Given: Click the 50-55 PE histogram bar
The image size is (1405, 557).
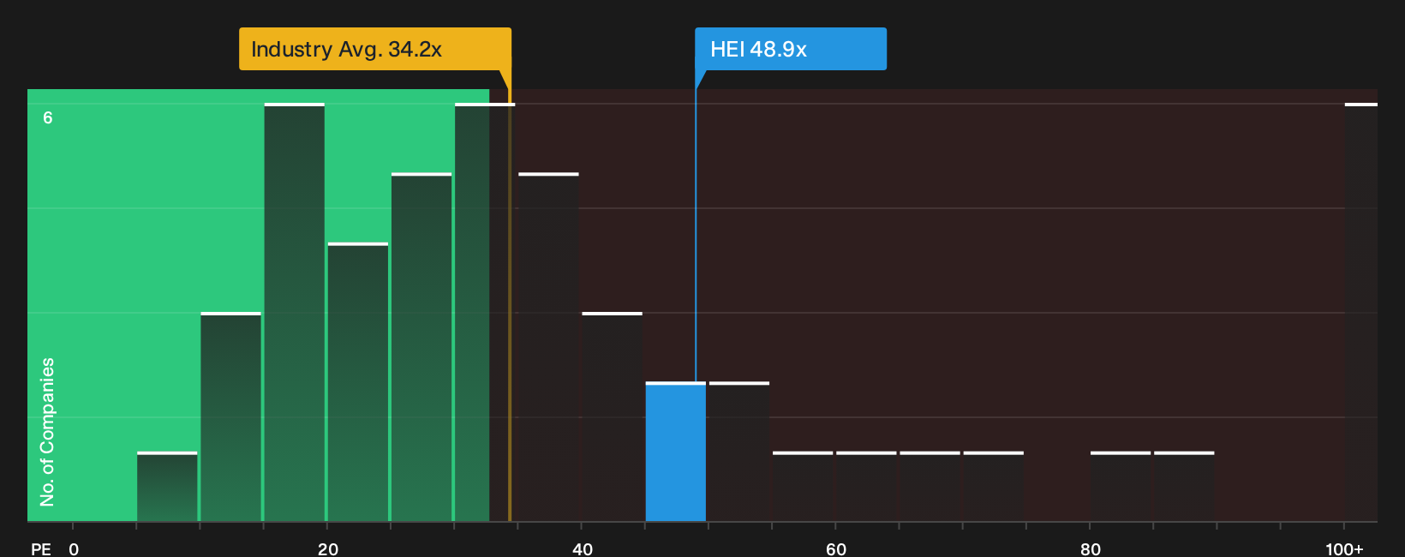Looking at the screenshot, I should (739, 452).
